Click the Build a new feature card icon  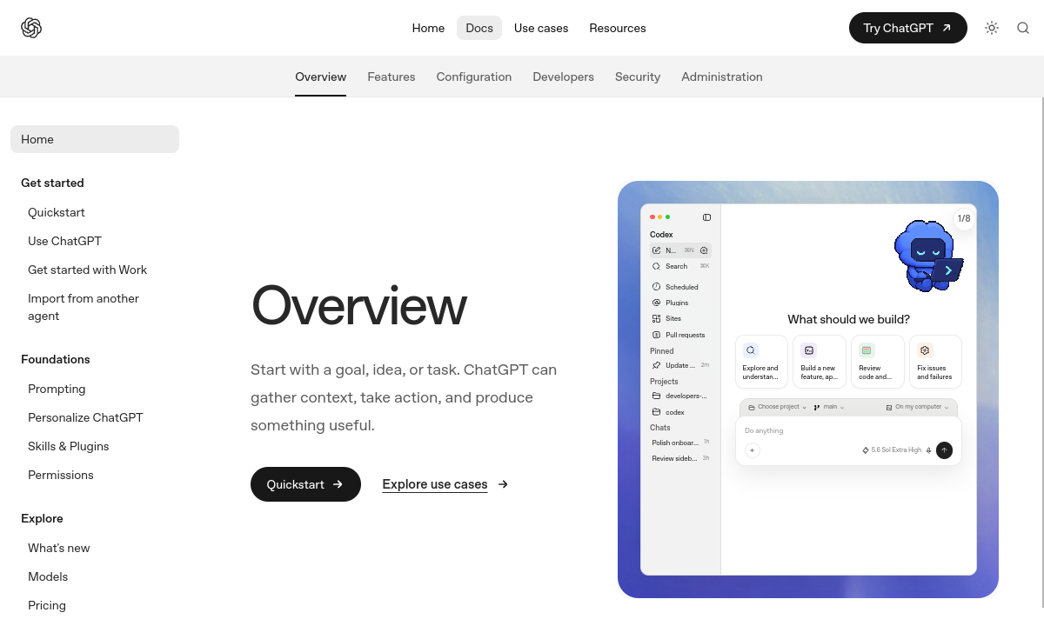(x=809, y=350)
